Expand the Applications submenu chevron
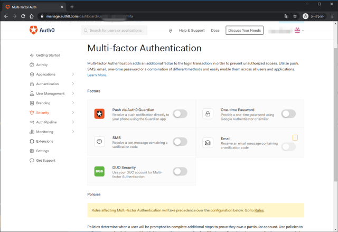 [x=73, y=74]
